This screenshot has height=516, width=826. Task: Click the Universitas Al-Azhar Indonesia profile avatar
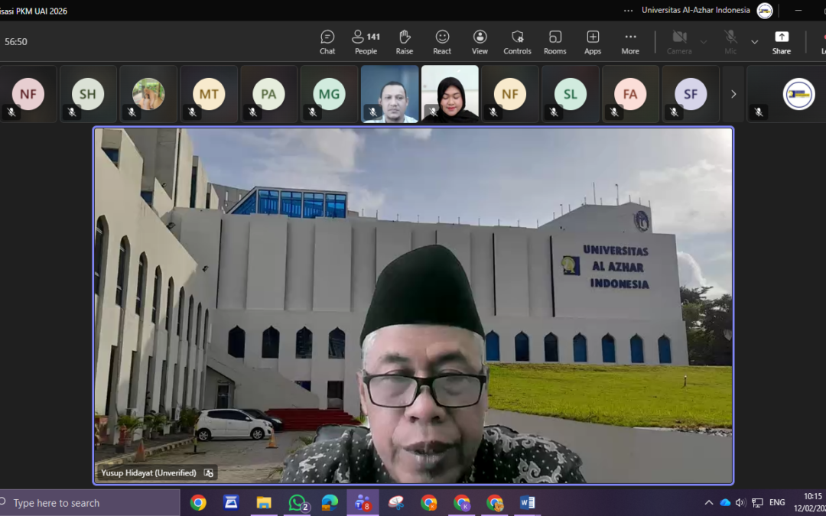(x=764, y=11)
